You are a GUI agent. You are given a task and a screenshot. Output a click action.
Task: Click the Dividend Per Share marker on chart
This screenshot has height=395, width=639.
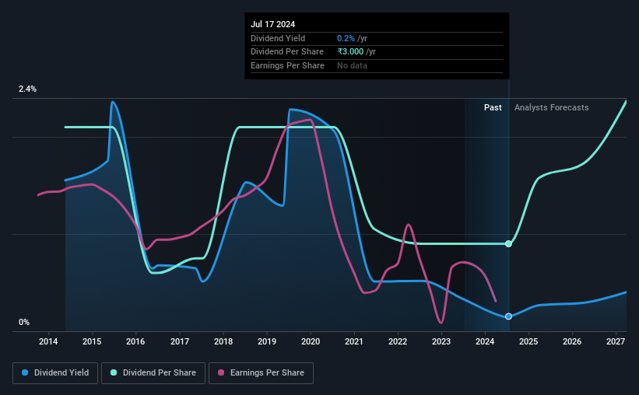(x=508, y=244)
